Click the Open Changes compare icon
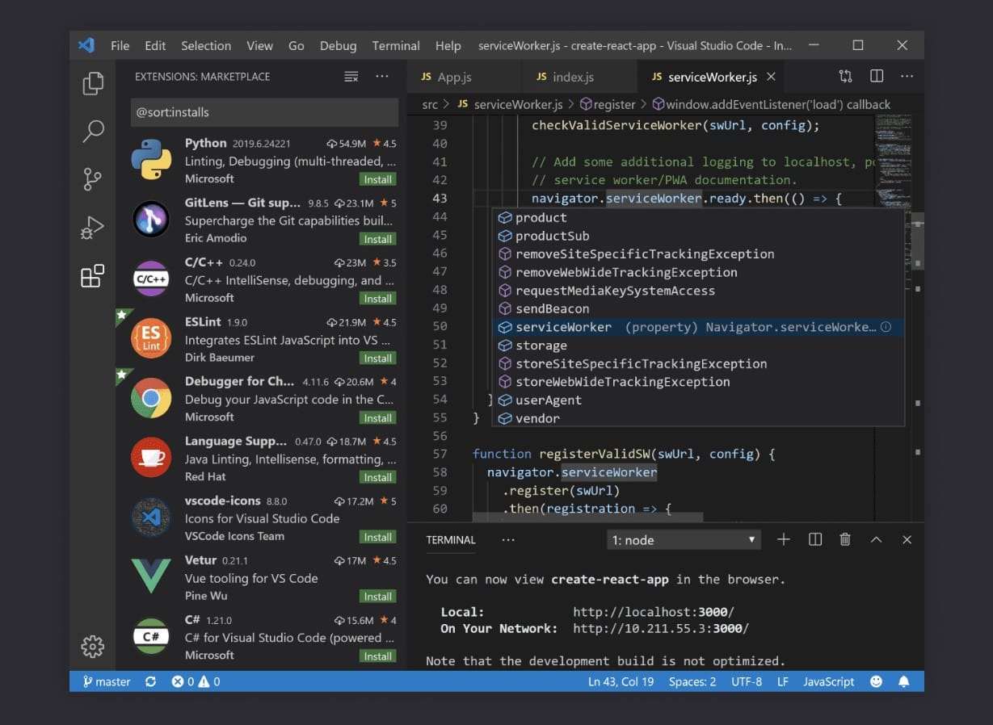The image size is (993, 725). [x=845, y=77]
